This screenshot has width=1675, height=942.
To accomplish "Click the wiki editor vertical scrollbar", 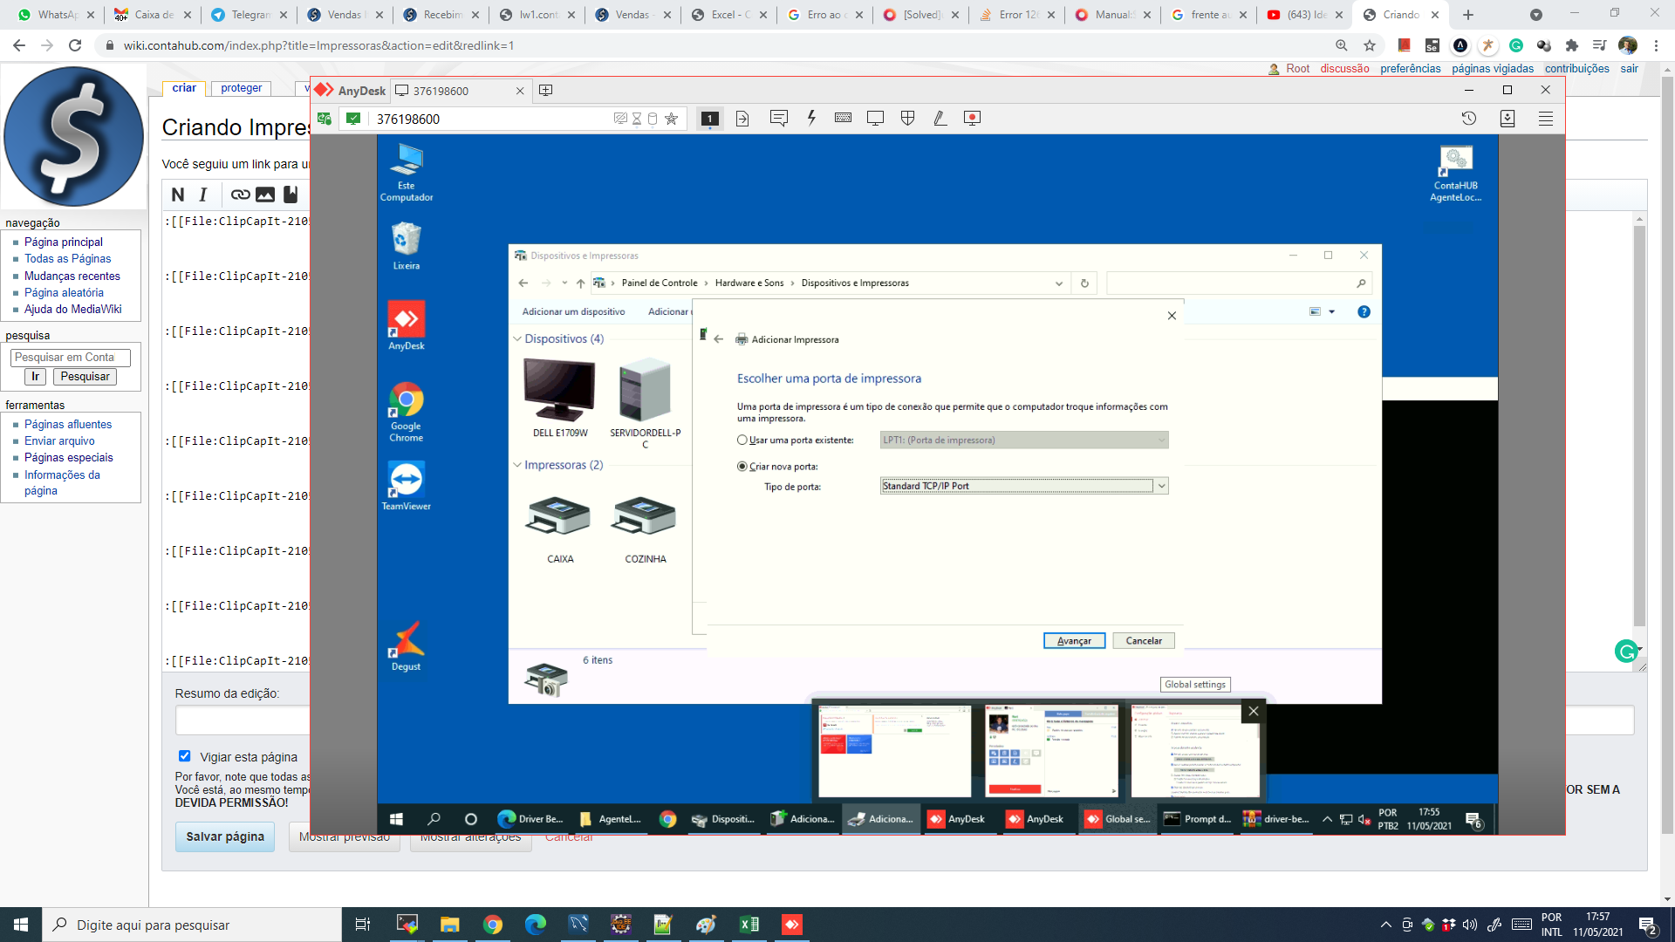I will point(1639,426).
